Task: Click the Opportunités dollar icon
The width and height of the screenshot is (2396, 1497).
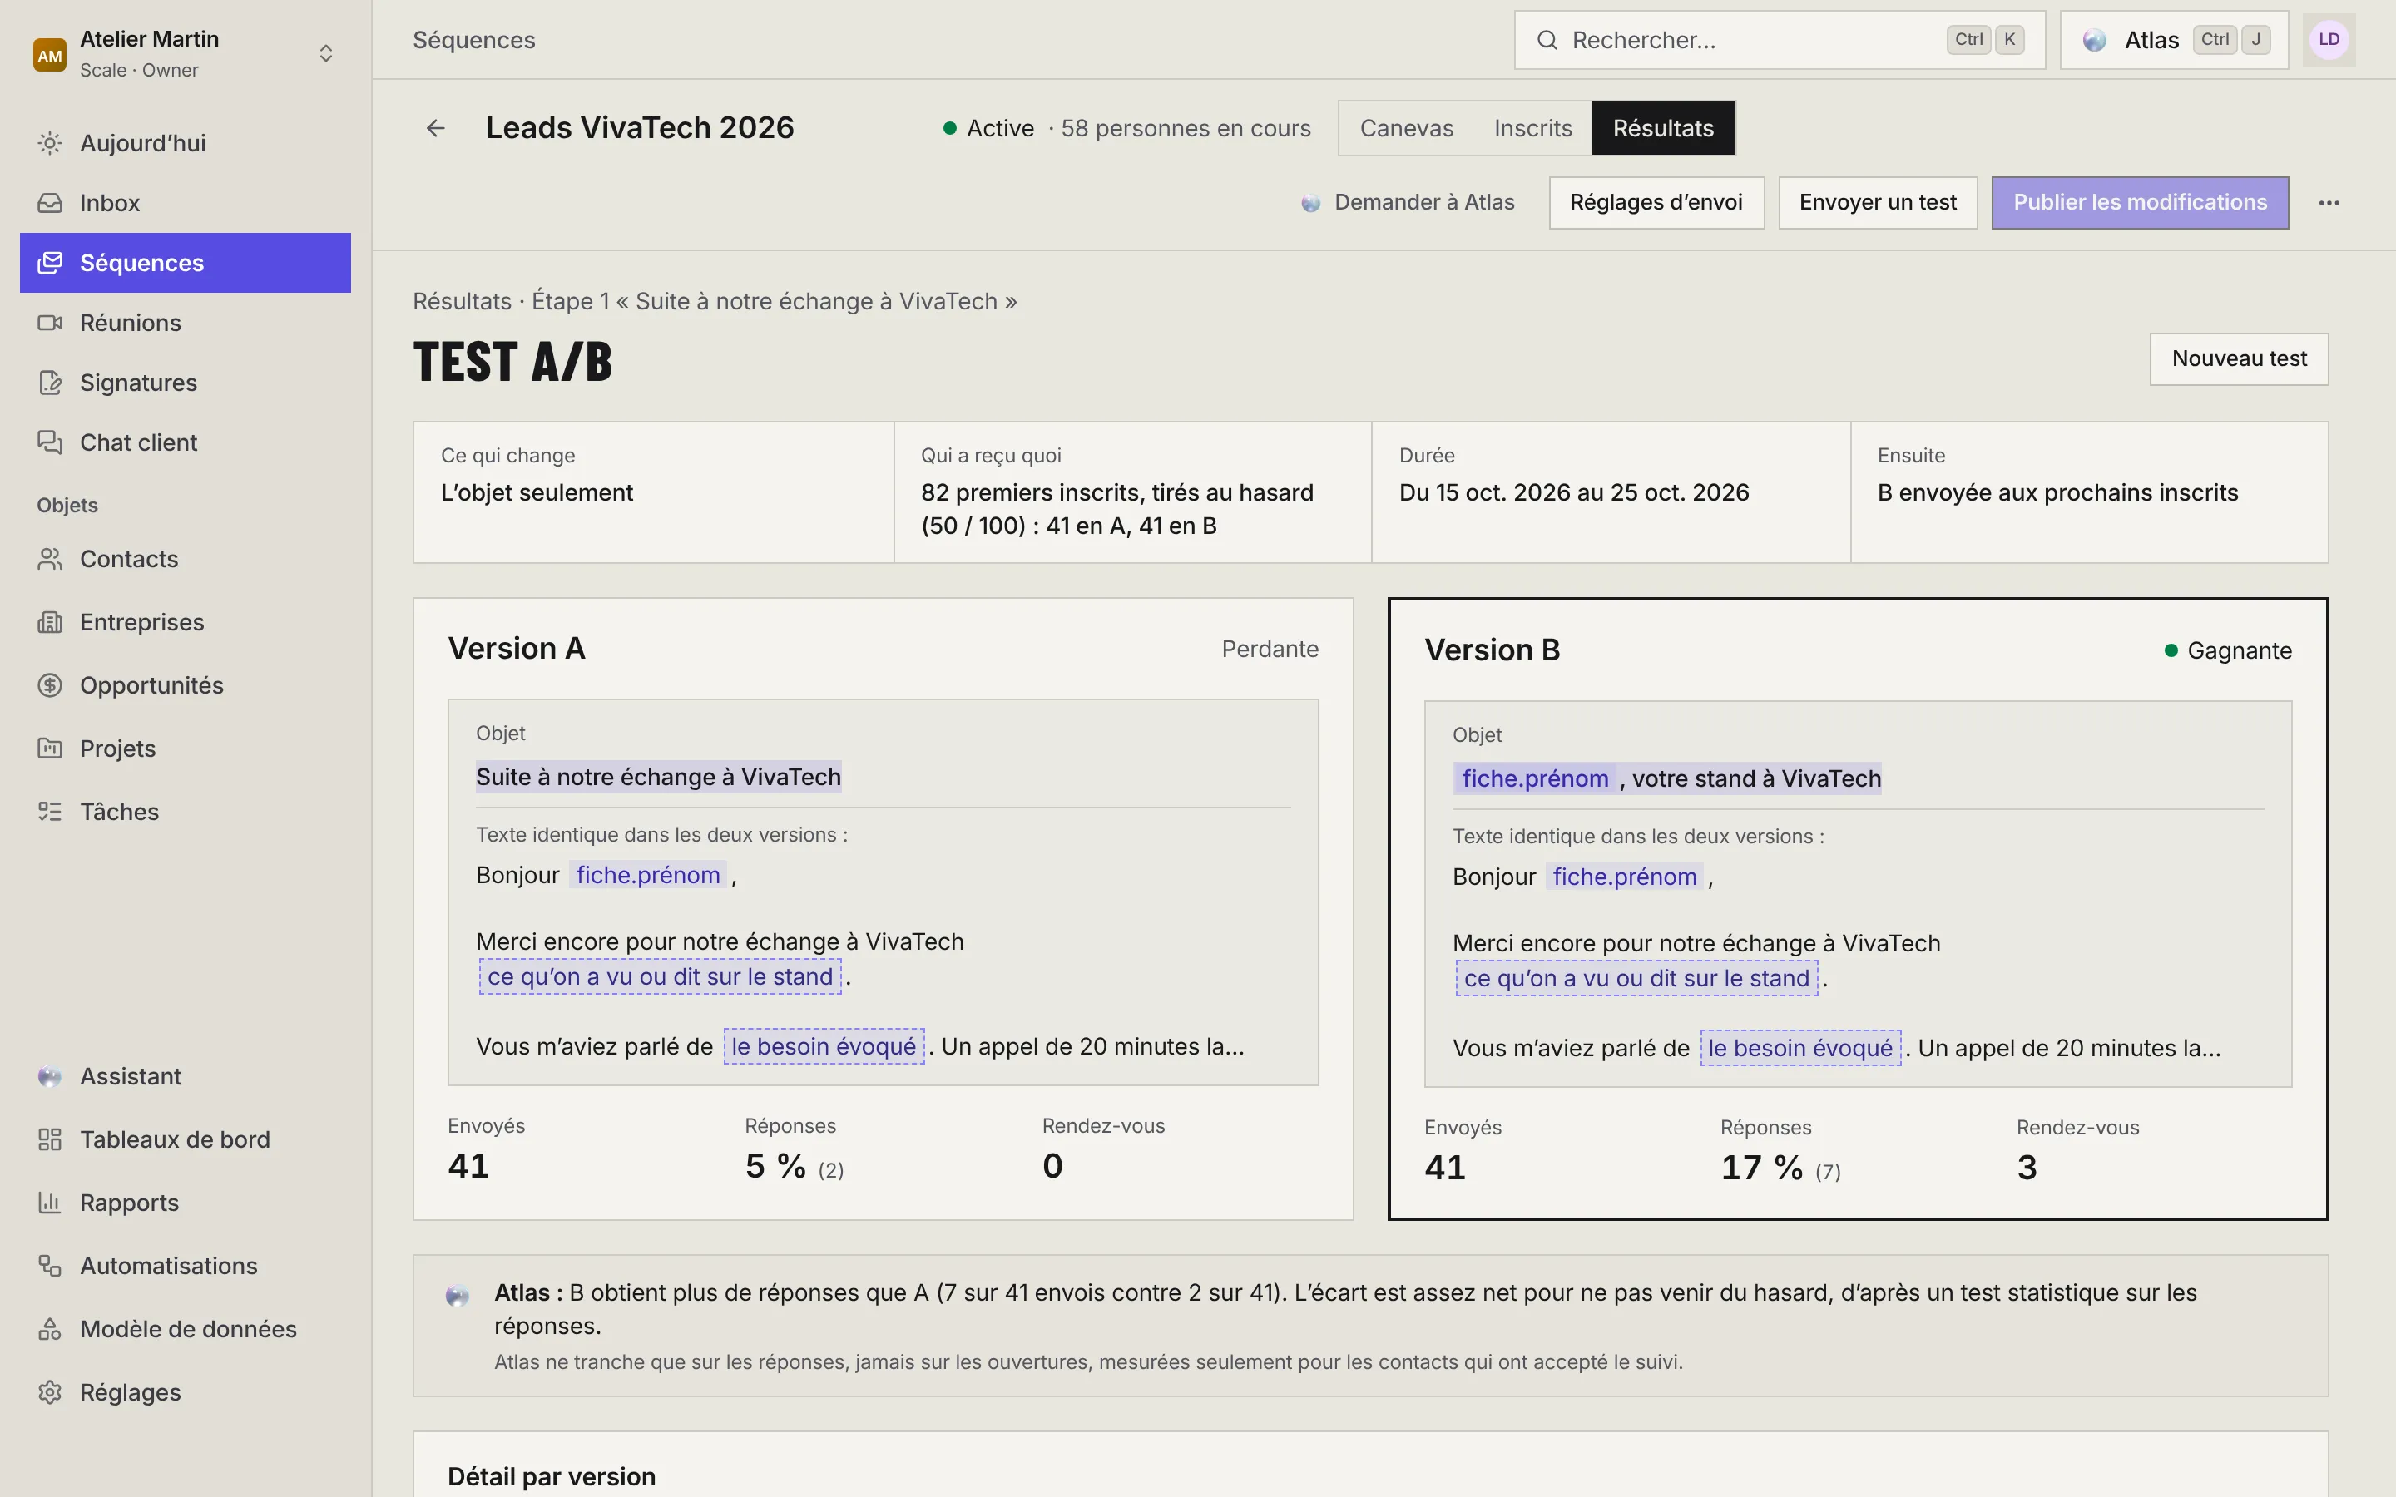Action: tap(50, 685)
